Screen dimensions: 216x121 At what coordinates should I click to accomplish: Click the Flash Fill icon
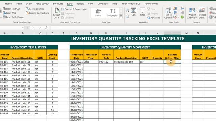click(175, 9)
